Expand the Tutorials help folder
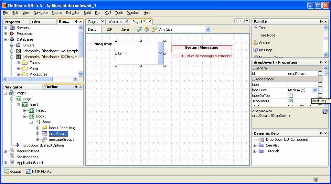Screen dimensions: 331x184 pyautogui.click(x=255, y=151)
